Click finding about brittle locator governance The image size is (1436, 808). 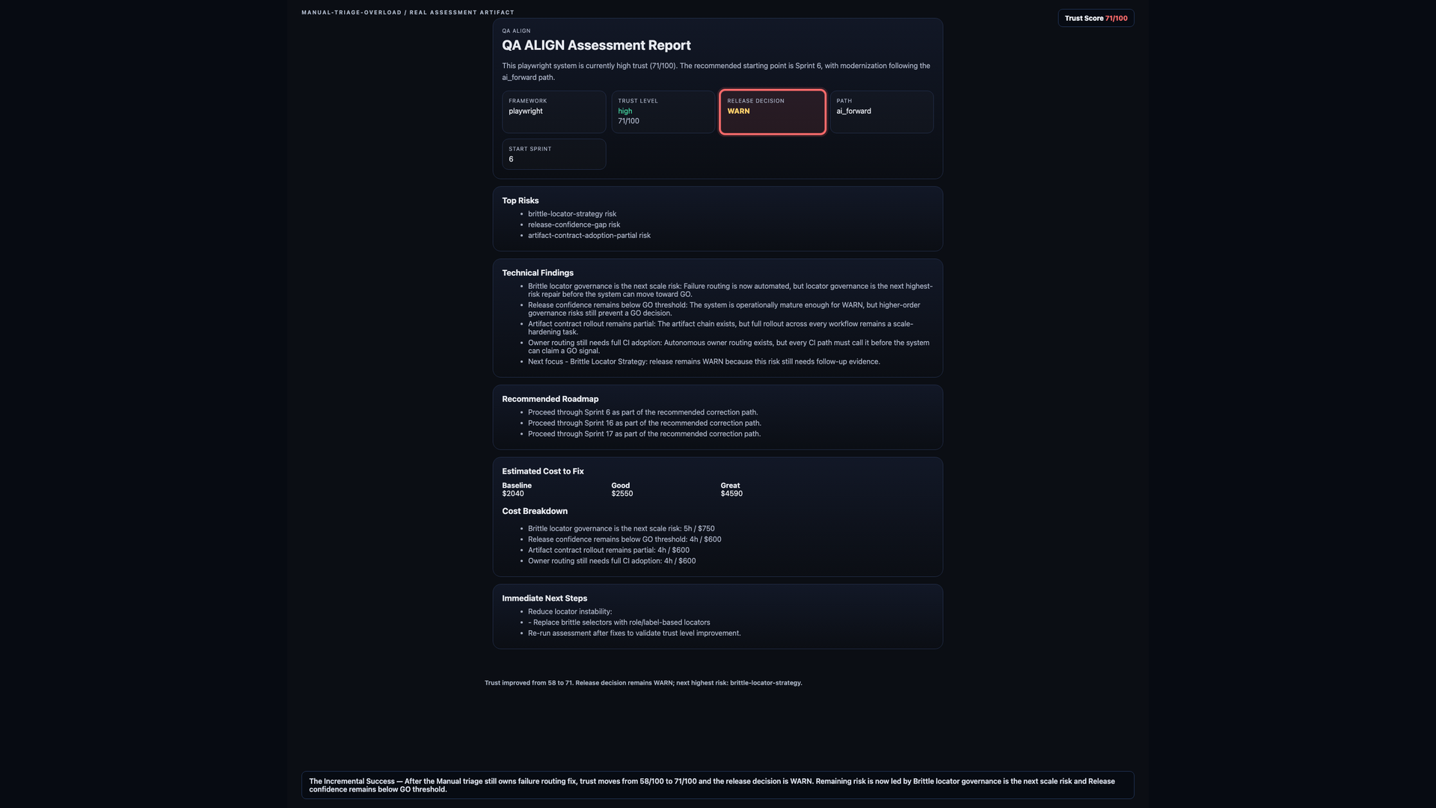click(x=730, y=290)
